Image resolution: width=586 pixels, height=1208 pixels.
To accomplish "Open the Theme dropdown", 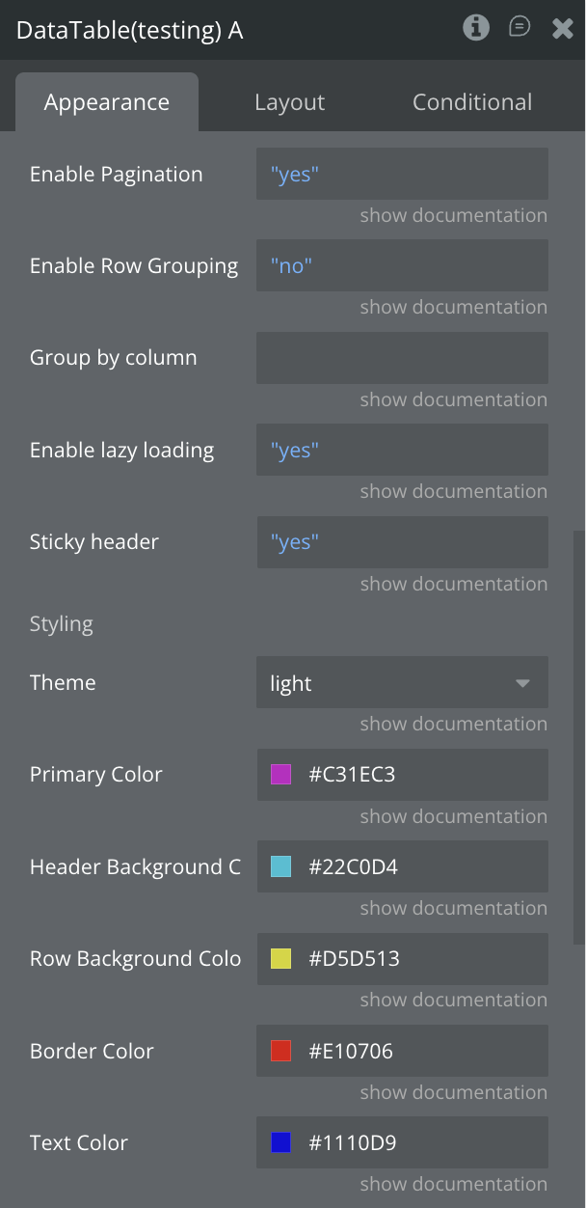I will tap(402, 683).
